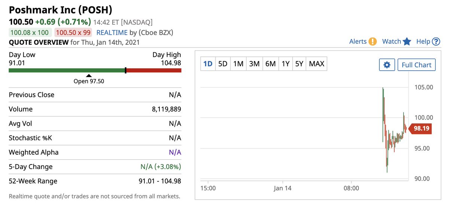Click the red 98.19 price tag on chart
This screenshot has width=449, height=206.
tap(419, 129)
